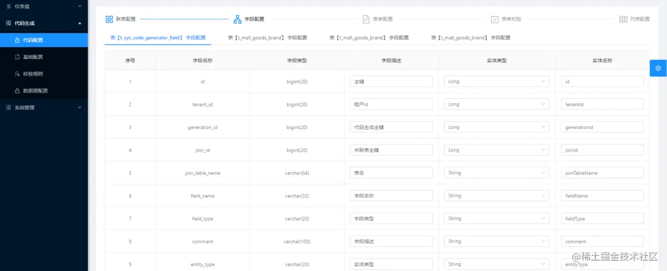Click the lock icon beside 数据源配置
The width and height of the screenshot is (667, 271).
click(17, 91)
